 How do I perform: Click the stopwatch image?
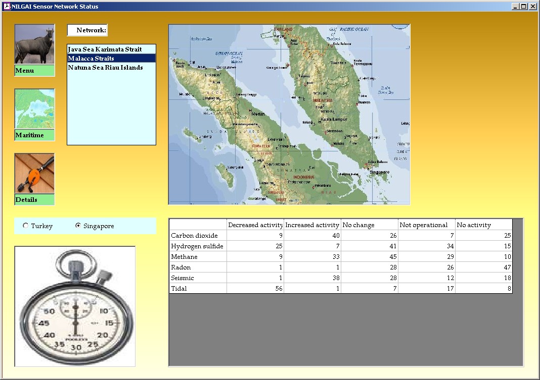pyautogui.click(x=75, y=306)
